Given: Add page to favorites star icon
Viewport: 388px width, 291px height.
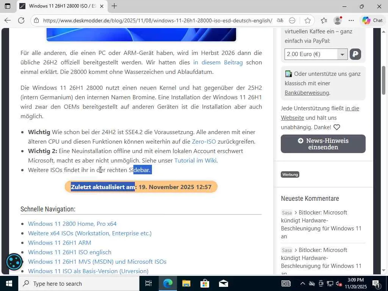Looking at the screenshot, I should pyautogui.click(x=308, y=20).
